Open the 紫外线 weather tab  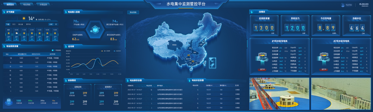pos(28,24)
